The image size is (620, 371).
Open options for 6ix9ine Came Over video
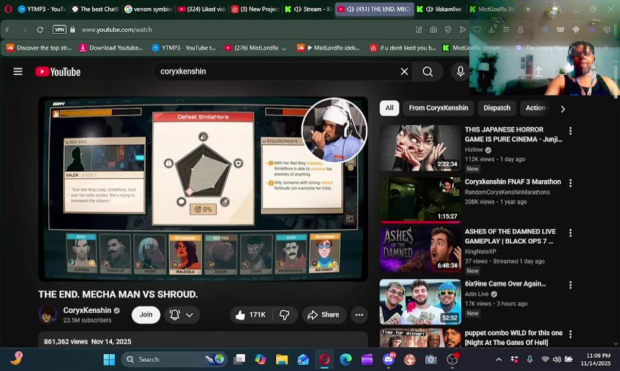(x=570, y=285)
